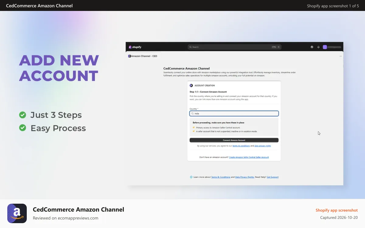Focus the Shopify Search bar
This screenshot has width=365, height=228.
click(235, 47)
